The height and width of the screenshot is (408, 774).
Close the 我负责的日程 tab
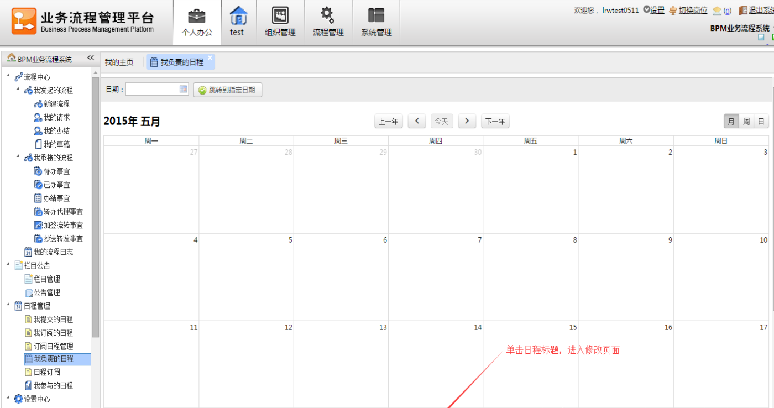click(210, 57)
